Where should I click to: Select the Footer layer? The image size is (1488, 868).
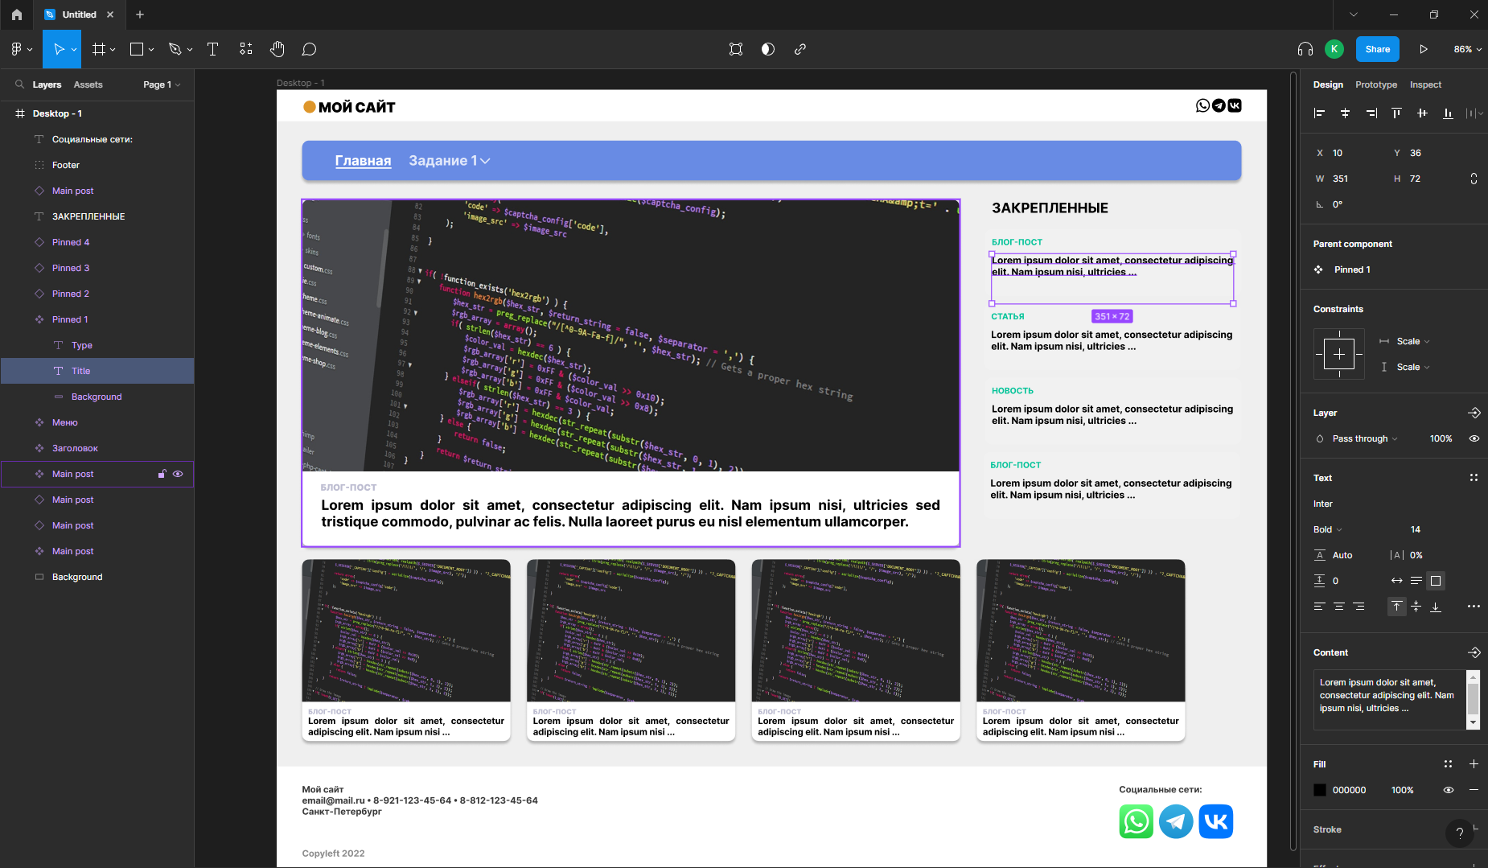[66, 165]
